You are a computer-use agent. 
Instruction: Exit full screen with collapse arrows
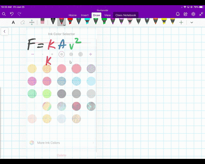(x=201, y=14)
